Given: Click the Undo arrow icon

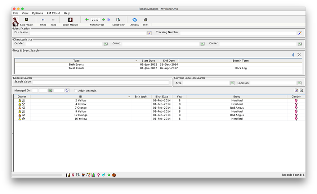Looking at the screenshot, I should tap(43, 20).
